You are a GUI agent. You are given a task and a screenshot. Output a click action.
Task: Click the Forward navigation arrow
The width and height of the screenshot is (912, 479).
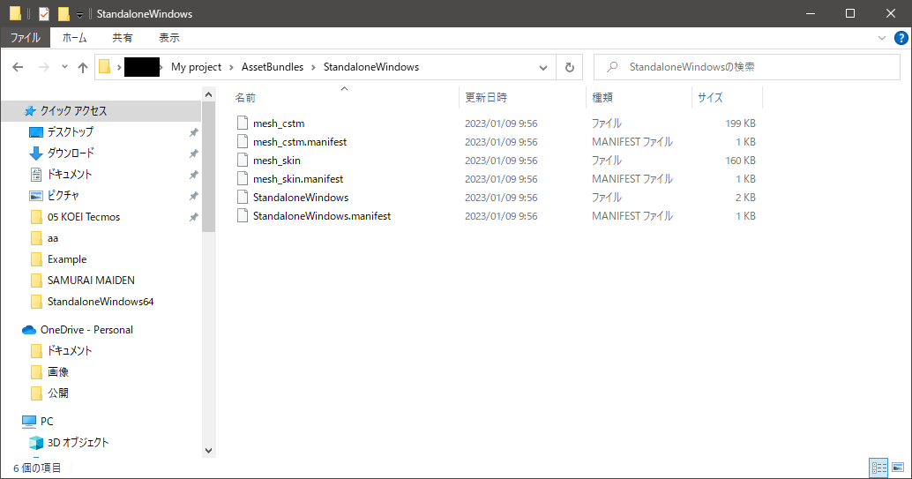(x=43, y=68)
